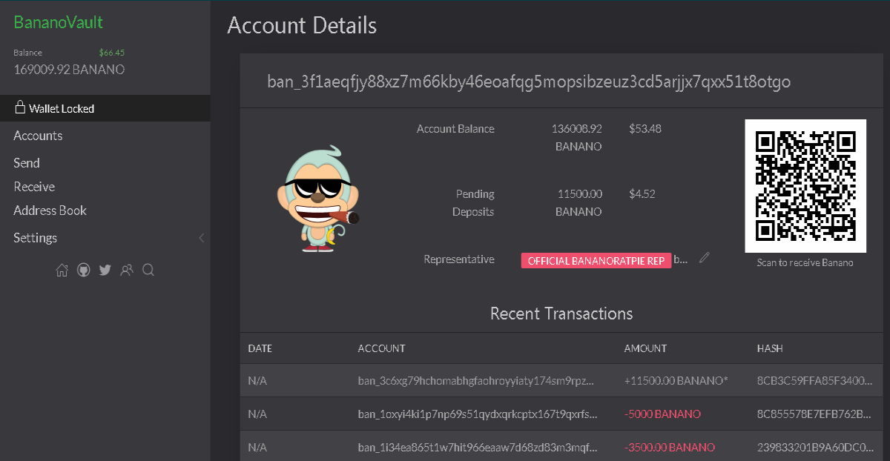Image resolution: width=890 pixels, height=461 pixels.
Task: Open the Receive page
Action: point(34,187)
